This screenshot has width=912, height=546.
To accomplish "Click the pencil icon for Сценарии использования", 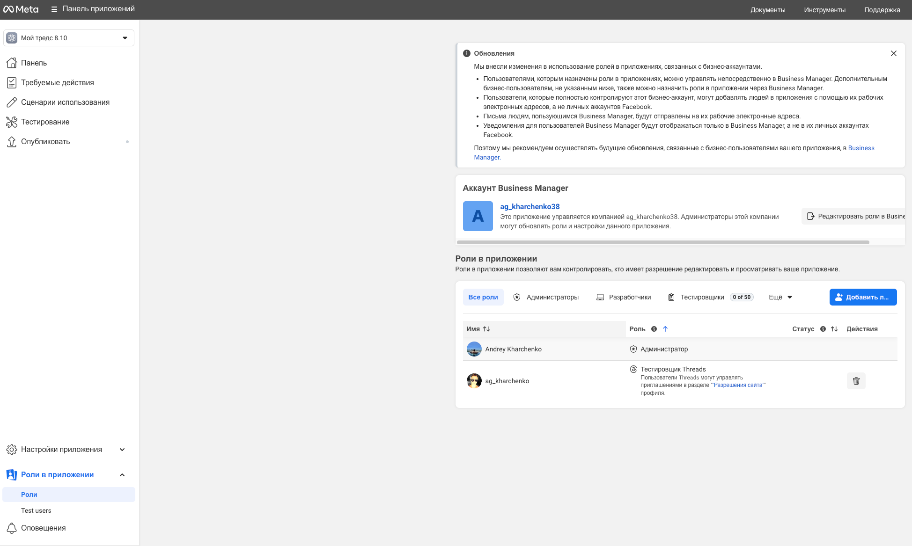I will pyautogui.click(x=12, y=102).
